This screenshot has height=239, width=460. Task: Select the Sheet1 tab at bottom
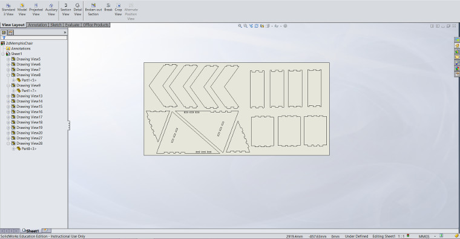pyautogui.click(x=31, y=231)
